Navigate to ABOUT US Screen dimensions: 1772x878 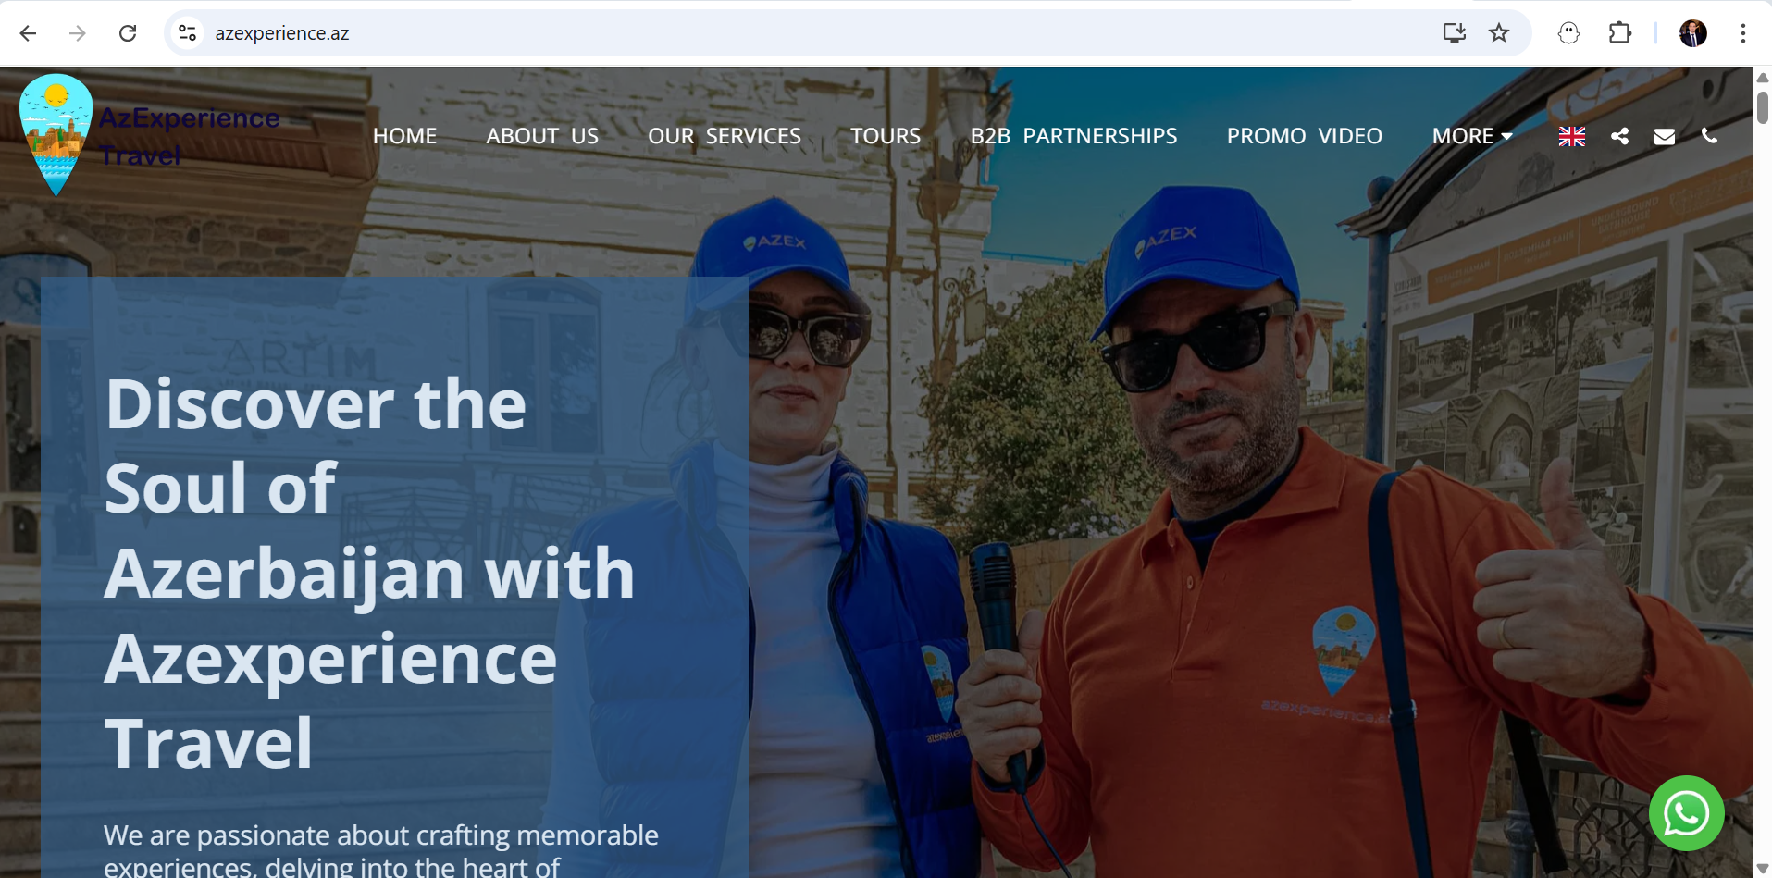click(x=542, y=136)
